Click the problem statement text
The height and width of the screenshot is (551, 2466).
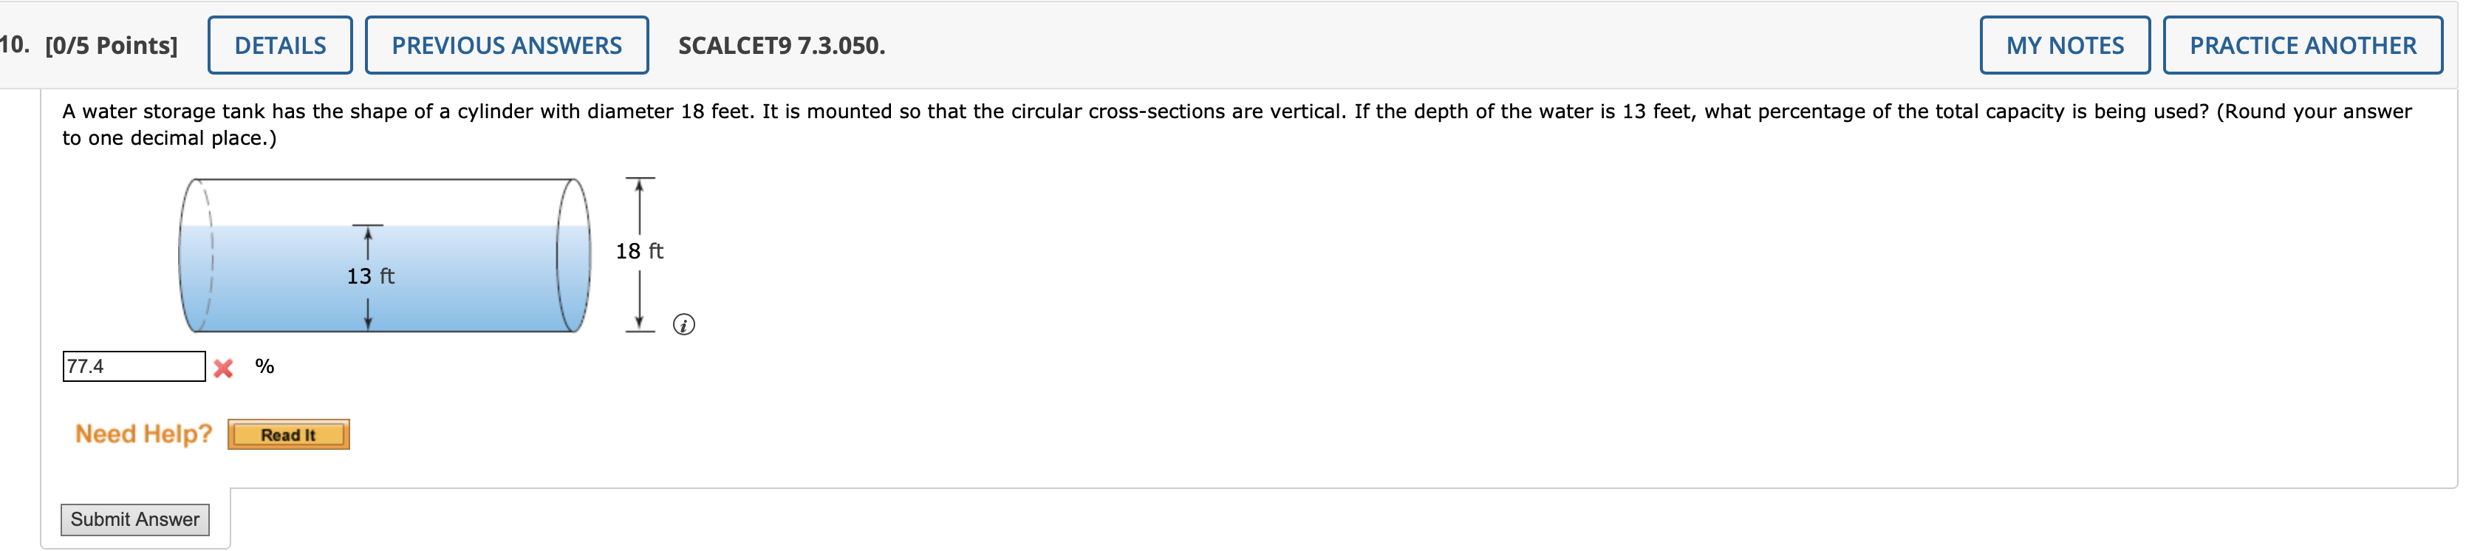tap(1236, 124)
